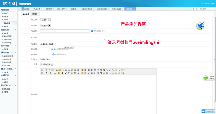Image resolution: width=216 pixels, height=114 pixels.
Task: Open 品牌管理 in the sidebar
Action: coord(5,26)
